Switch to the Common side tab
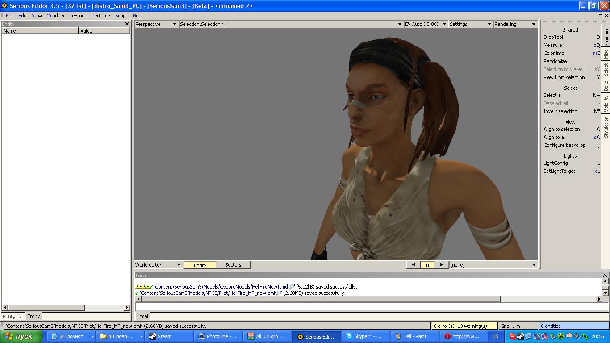This screenshot has height=343, width=610. (x=606, y=35)
